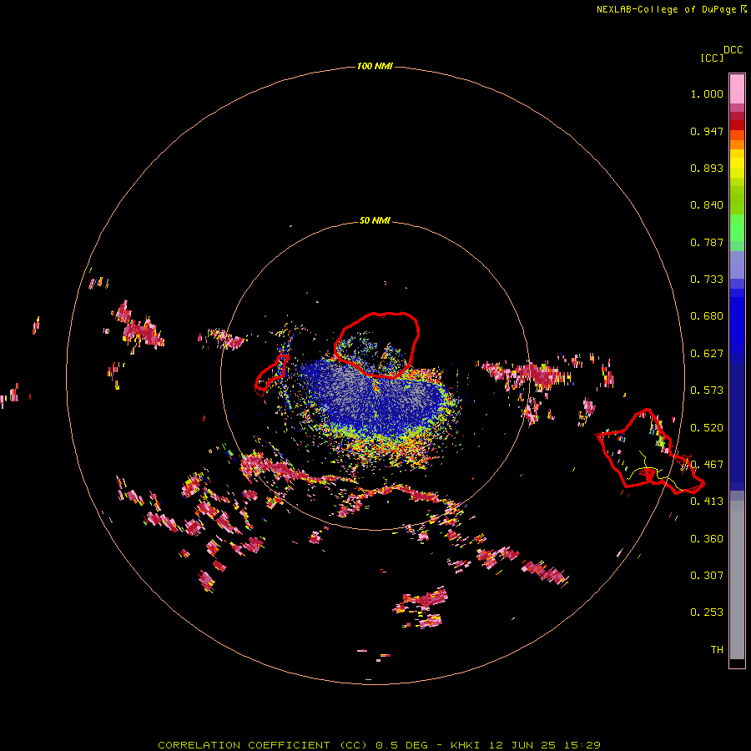The image size is (751, 751).
Task: Click the 0.253 scale value
Action: click(x=707, y=612)
